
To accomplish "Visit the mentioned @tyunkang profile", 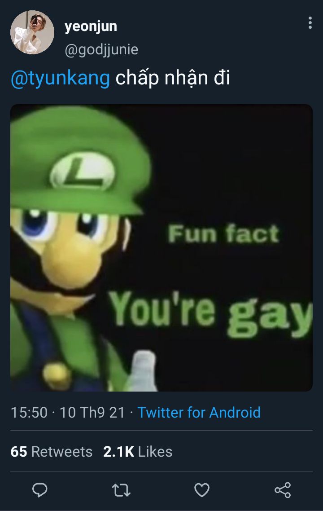I will click(x=60, y=79).
